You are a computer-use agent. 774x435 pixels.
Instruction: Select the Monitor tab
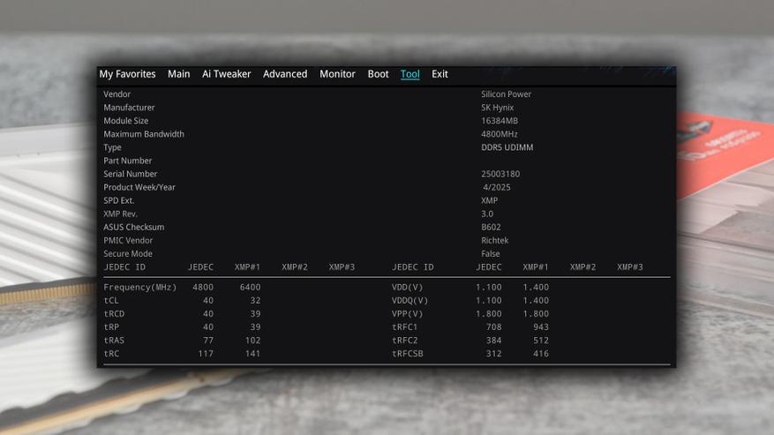pos(337,74)
